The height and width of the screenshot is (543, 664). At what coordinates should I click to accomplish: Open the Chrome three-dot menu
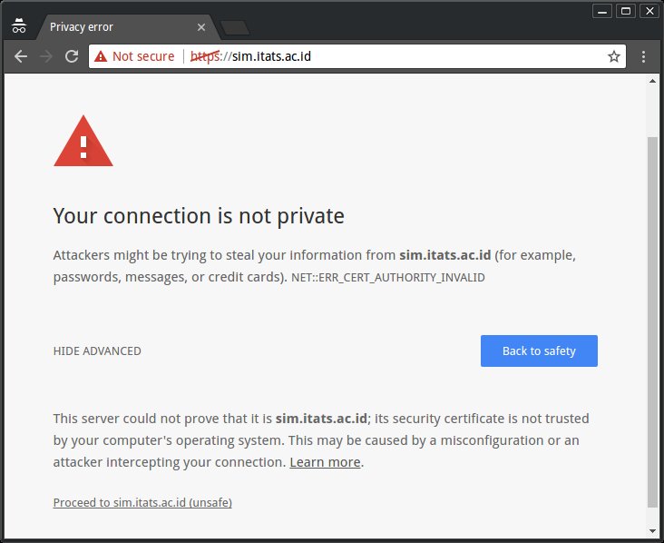coord(643,57)
